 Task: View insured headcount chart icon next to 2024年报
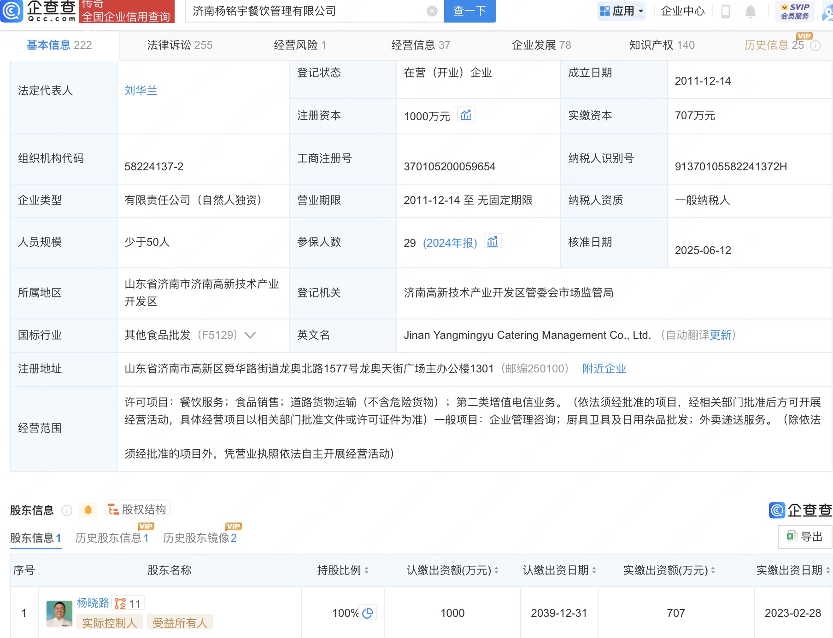[x=493, y=241]
